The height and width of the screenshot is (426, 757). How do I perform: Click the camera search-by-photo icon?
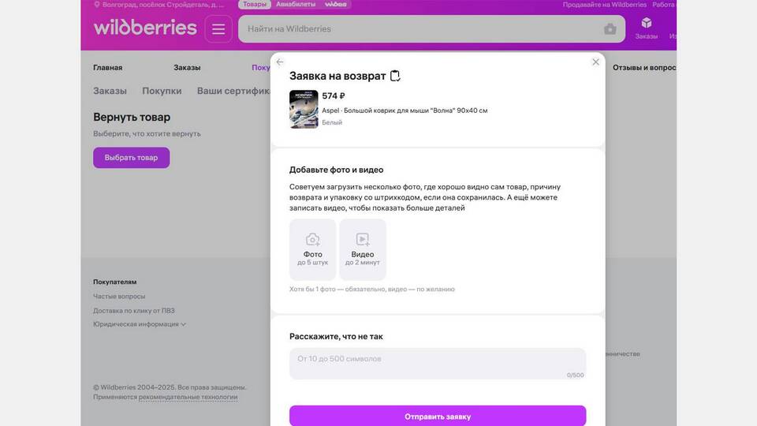[x=610, y=29]
